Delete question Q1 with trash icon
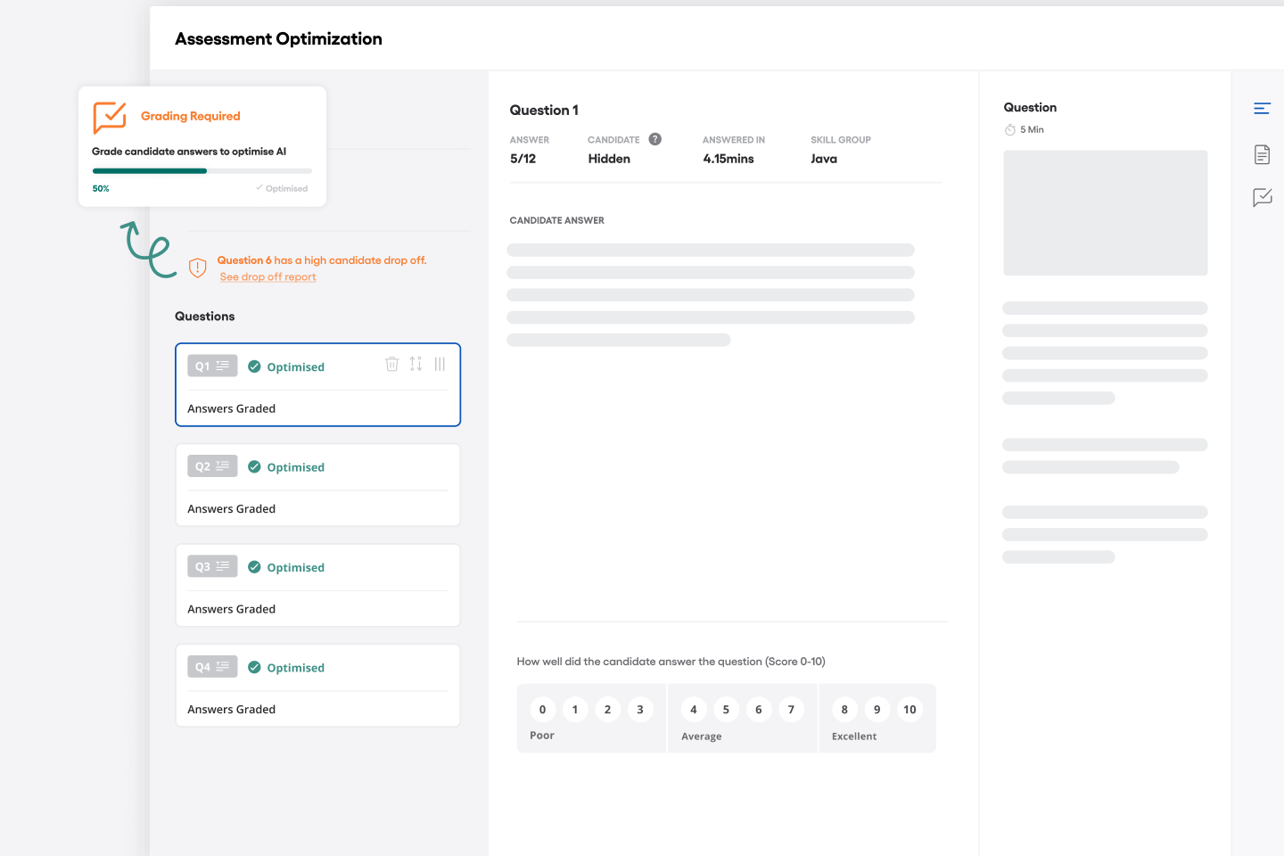 (x=391, y=364)
